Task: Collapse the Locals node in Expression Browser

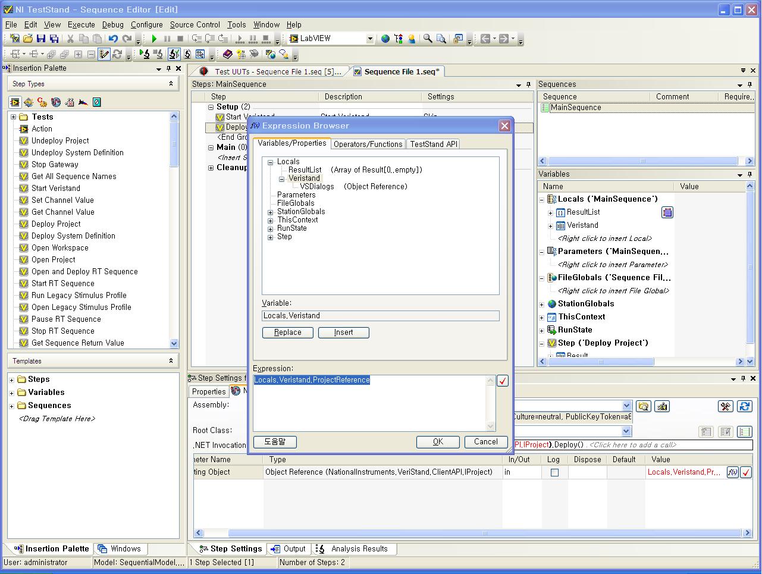Action: point(271,162)
